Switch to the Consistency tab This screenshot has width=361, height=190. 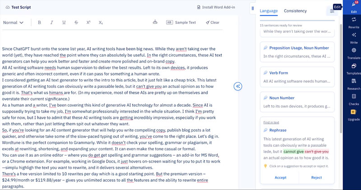(295, 11)
